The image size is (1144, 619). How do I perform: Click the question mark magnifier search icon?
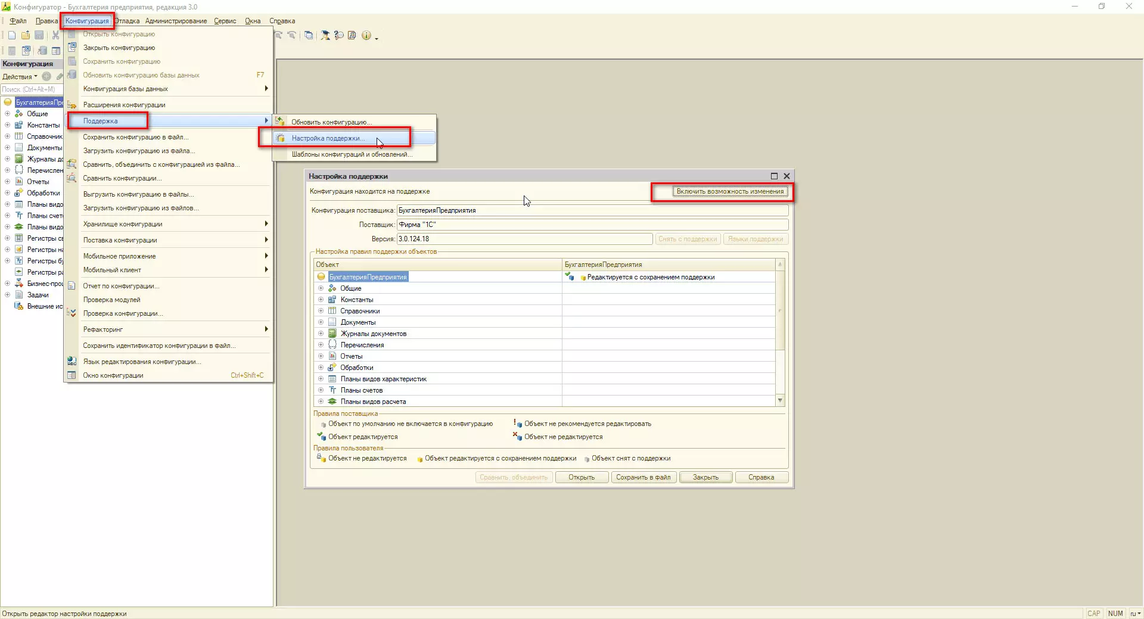click(339, 35)
